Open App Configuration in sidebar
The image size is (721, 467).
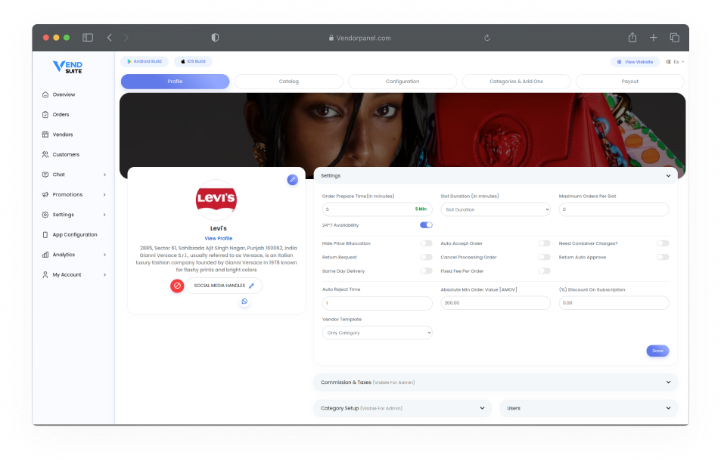pos(74,234)
